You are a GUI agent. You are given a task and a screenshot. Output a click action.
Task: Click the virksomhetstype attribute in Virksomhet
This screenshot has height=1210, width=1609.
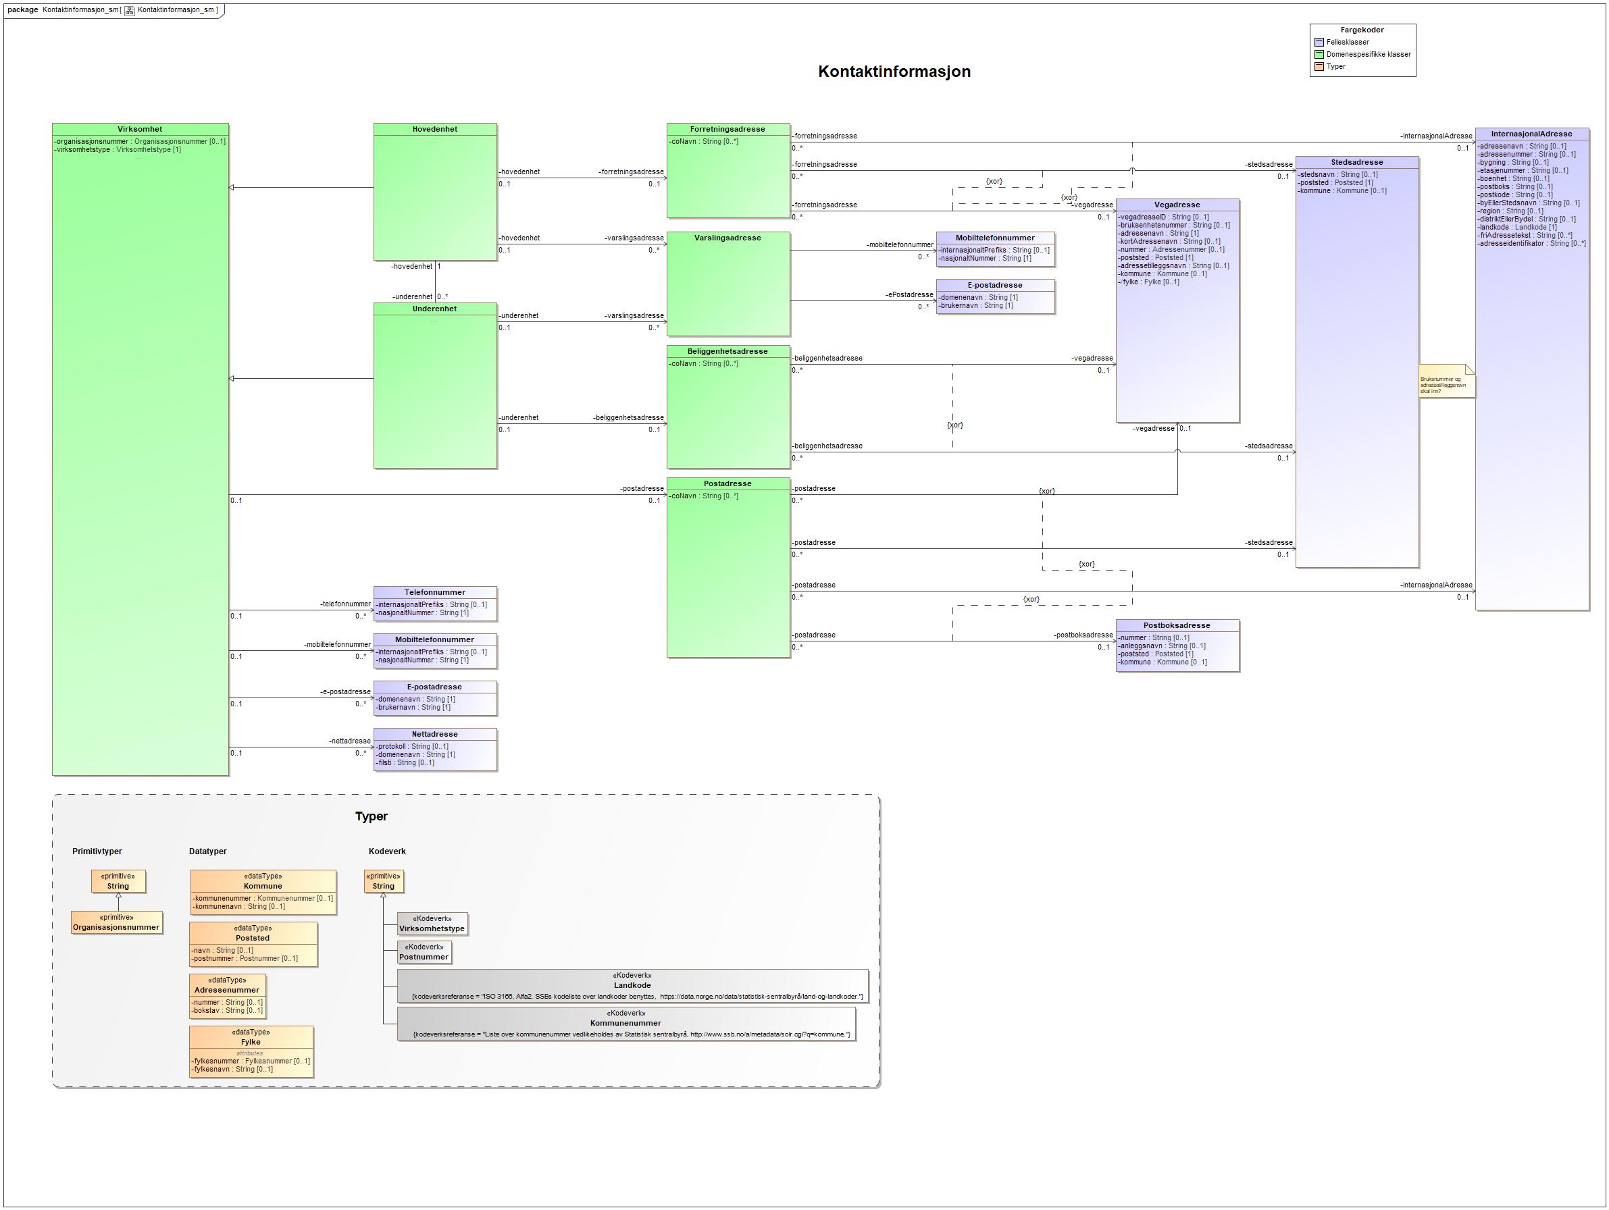(118, 150)
